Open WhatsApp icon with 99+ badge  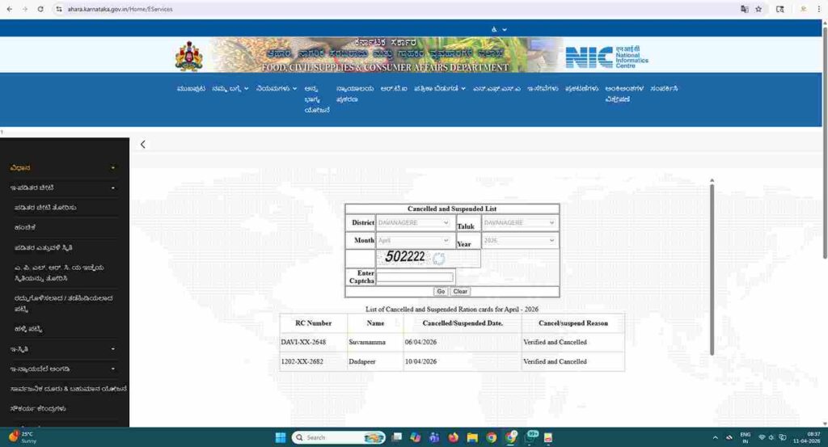(x=530, y=436)
